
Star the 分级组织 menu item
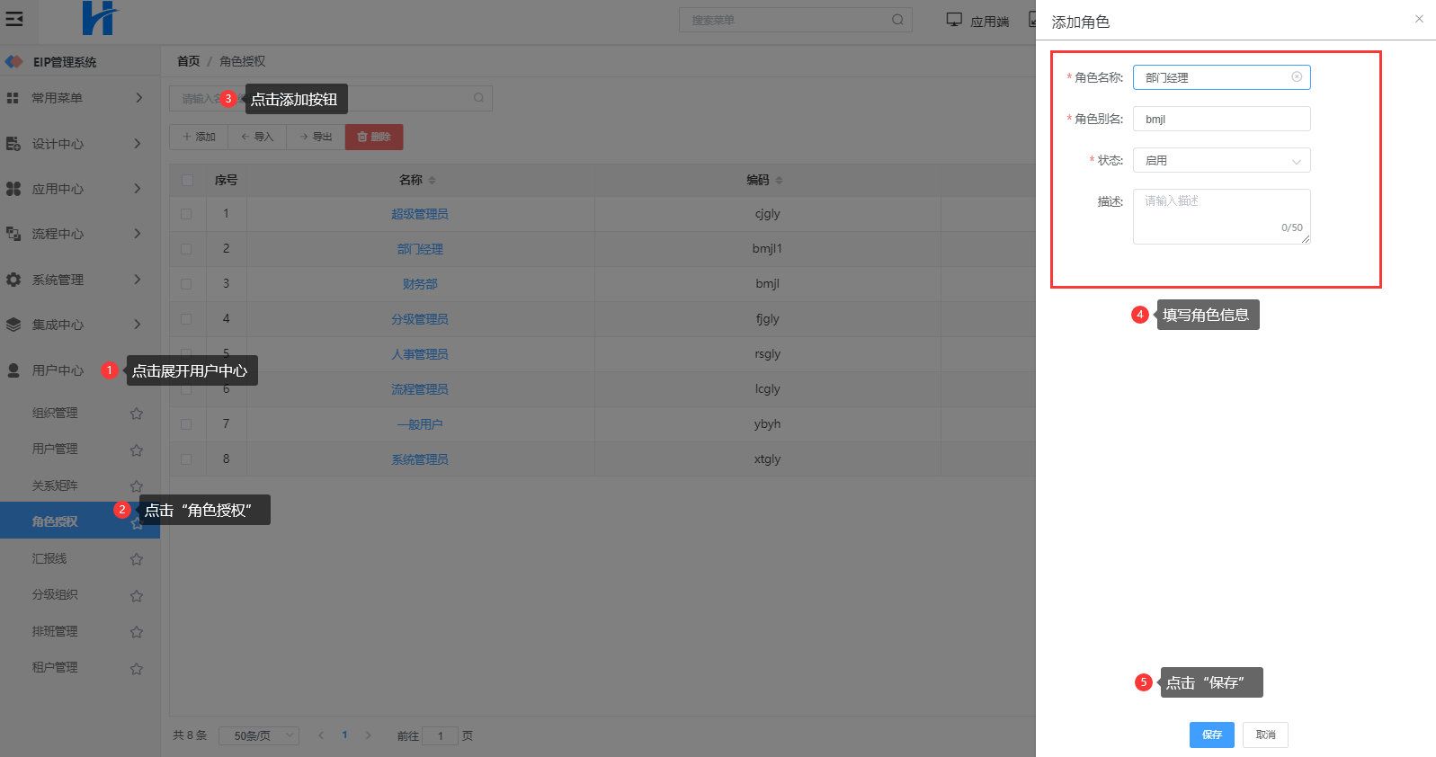point(137,595)
